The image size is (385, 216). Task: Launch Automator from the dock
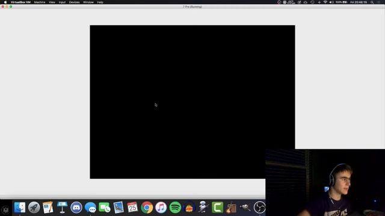203,208
